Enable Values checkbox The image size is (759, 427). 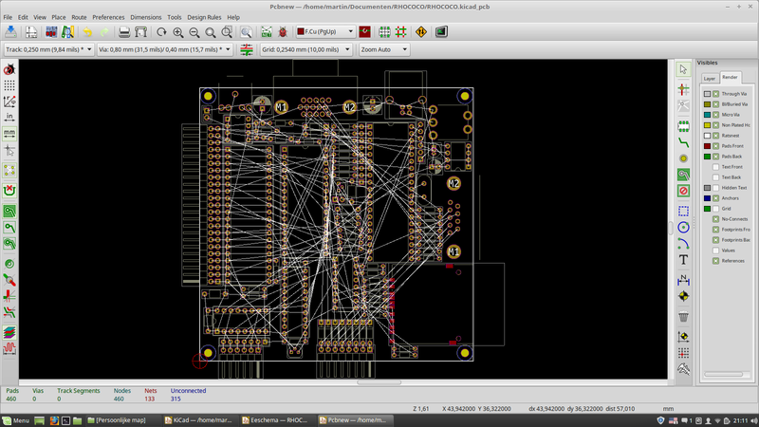tap(715, 251)
